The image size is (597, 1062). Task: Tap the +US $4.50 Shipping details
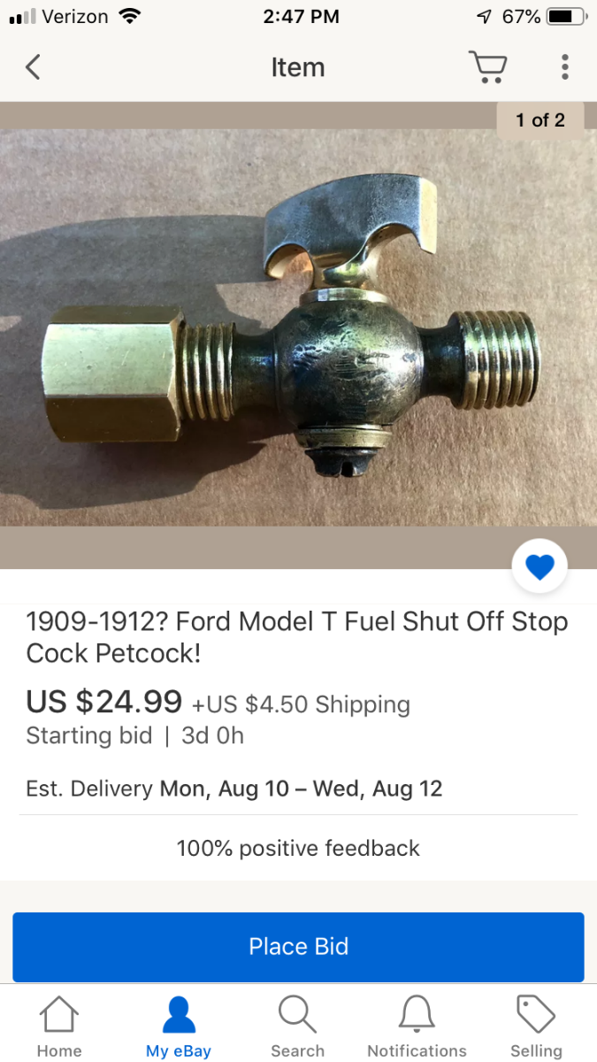click(x=302, y=704)
